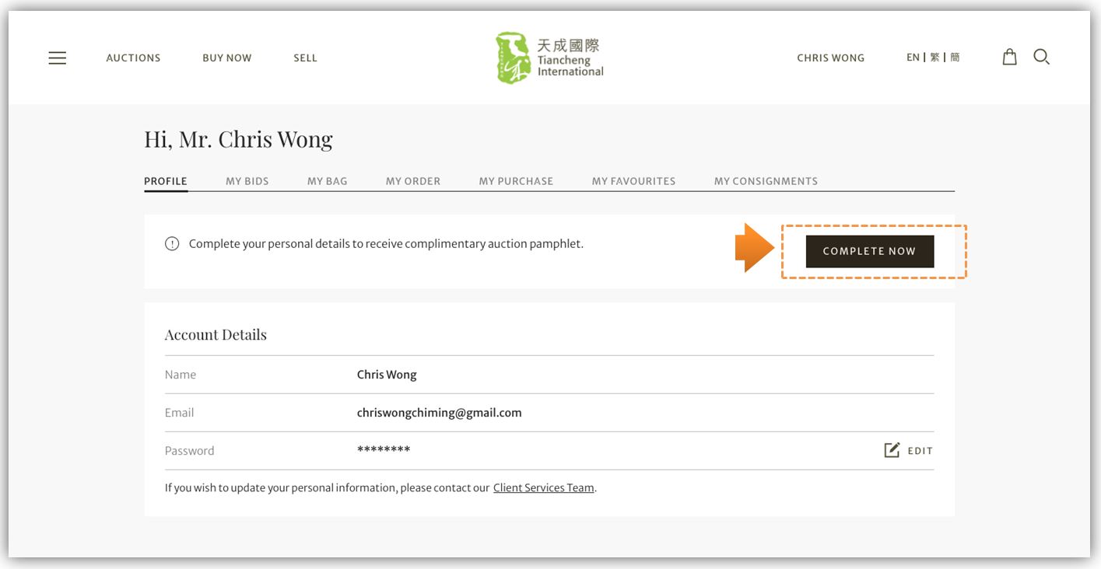Open the Buy Now menu
This screenshot has width=1101, height=569.
pyautogui.click(x=227, y=58)
